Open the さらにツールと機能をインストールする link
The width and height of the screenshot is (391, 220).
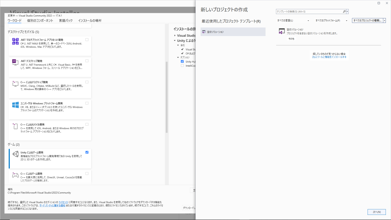329,57
